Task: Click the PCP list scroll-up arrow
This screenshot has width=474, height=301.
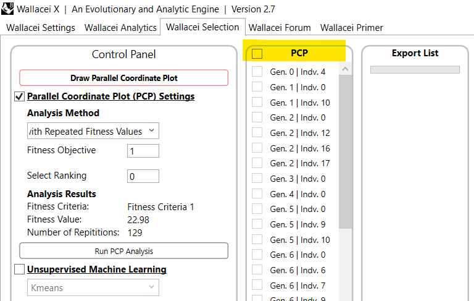Action: 345,69
